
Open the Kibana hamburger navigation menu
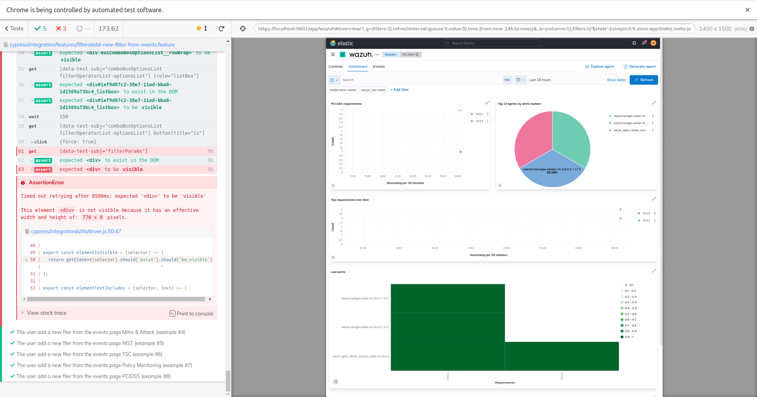coord(333,54)
